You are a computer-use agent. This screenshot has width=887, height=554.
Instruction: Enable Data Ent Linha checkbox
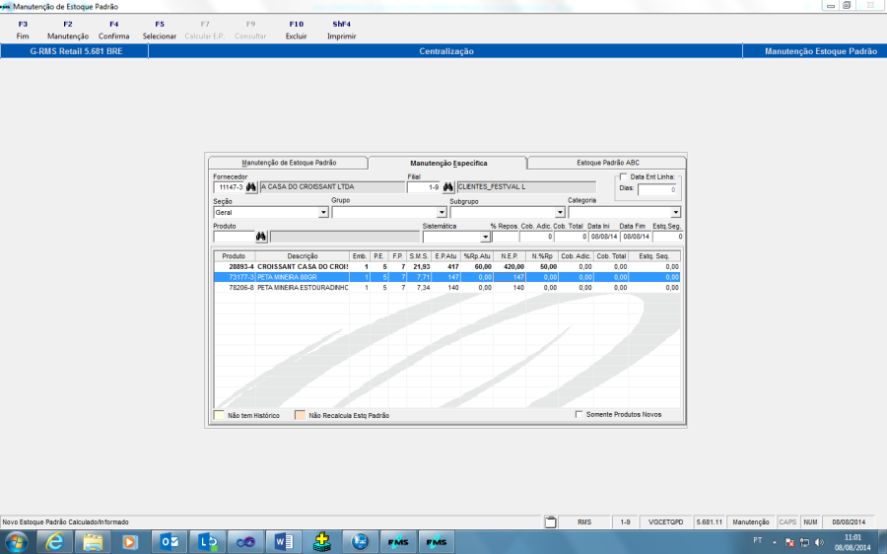click(x=624, y=176)
